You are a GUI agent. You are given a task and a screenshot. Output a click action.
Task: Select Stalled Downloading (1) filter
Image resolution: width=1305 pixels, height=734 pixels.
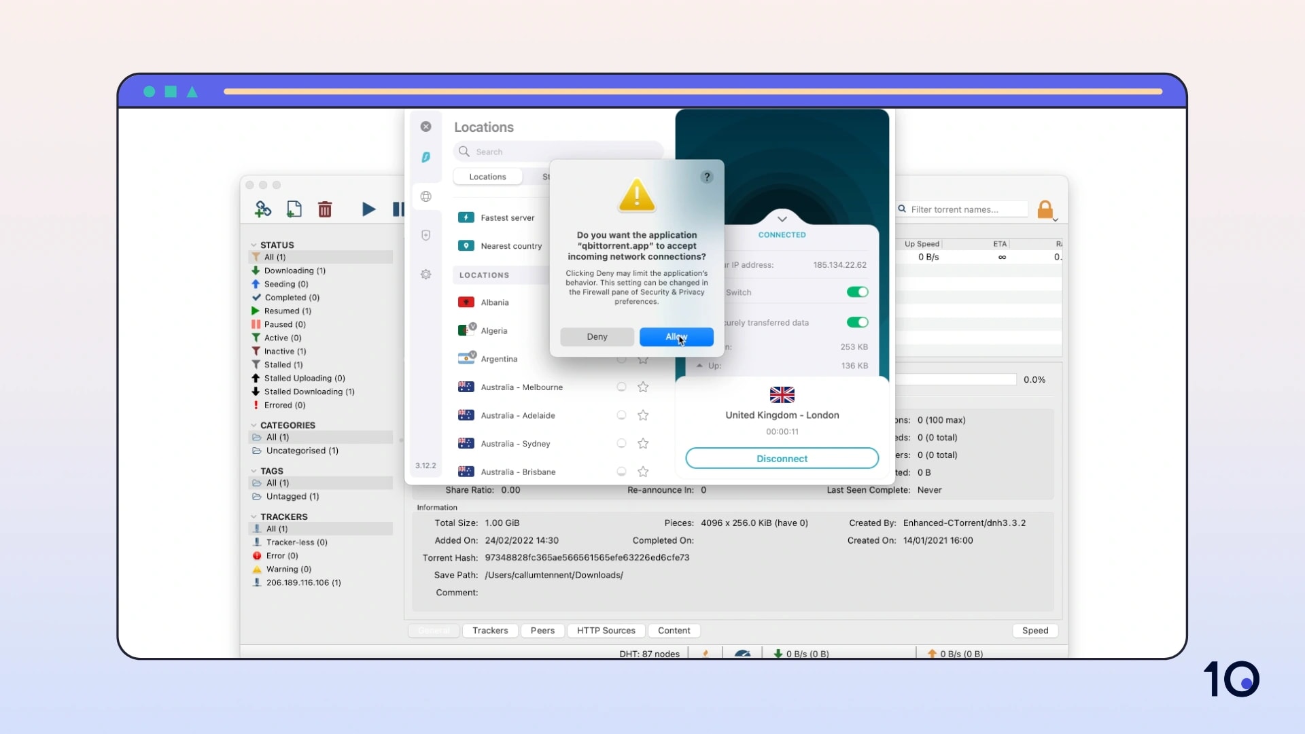click(x=309, y=391)
